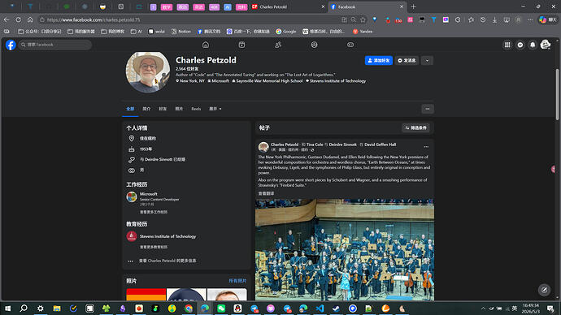Screen dimensions: 561x315
Task: Open WeChat from taskbar
Action: pyautogui.click(x=221, y=309)
